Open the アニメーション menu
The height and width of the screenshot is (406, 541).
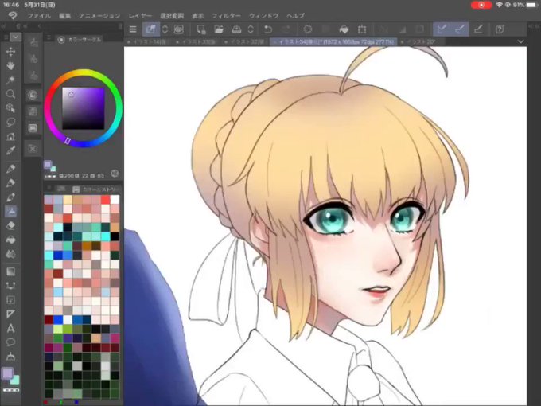99,16
